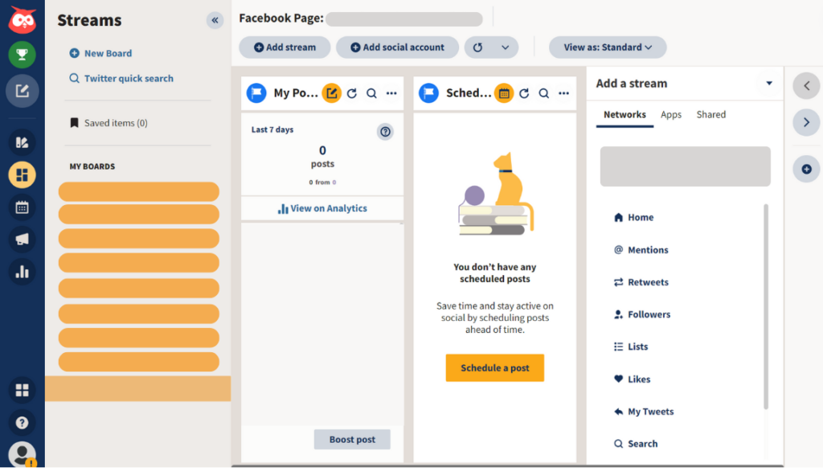
Task: Switch to the Apps tab
Action: [671, 115]
